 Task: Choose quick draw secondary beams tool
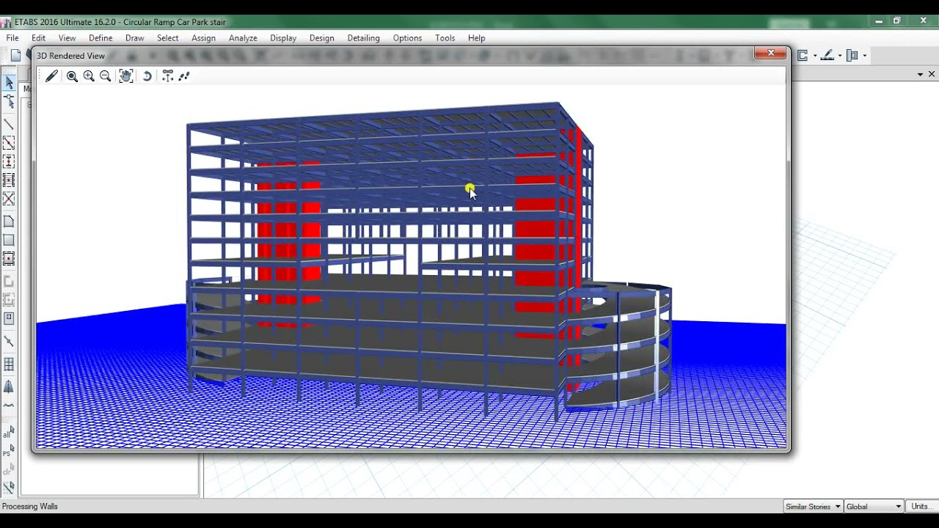click(9, 180)
